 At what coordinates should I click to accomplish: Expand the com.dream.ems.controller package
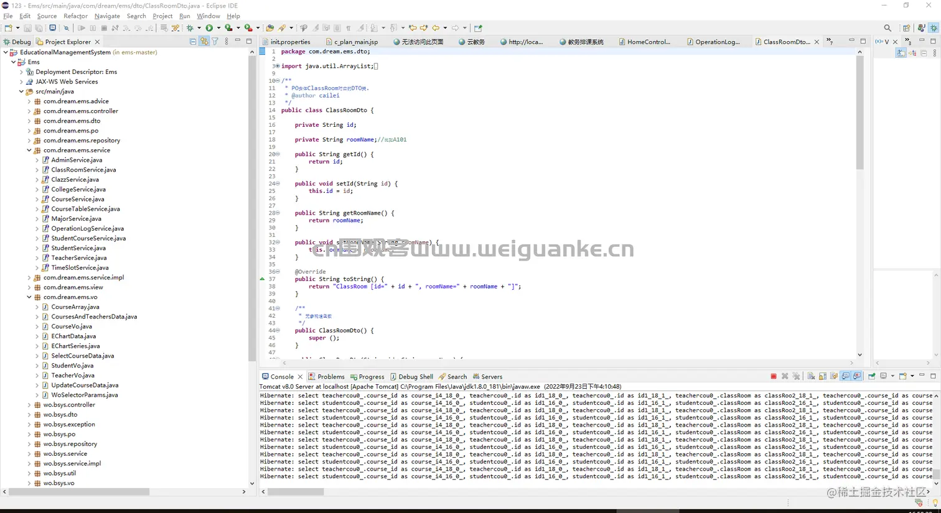(29, 111)
